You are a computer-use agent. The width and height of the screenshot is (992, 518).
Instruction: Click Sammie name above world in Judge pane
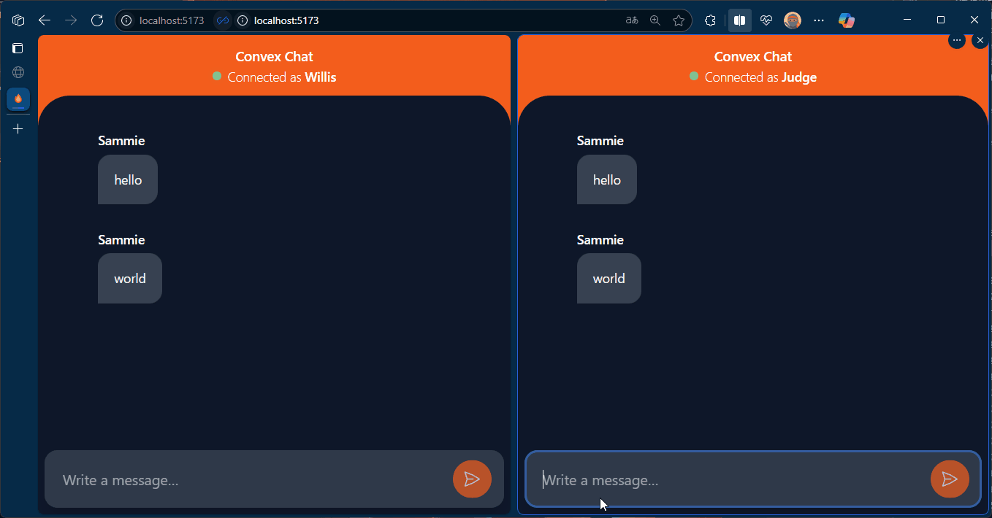[600, 240]
